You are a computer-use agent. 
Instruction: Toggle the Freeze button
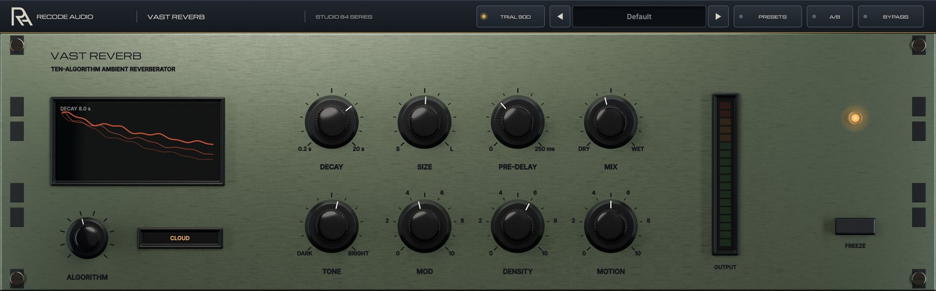pos(855,226)
